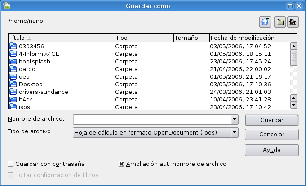Toggle Editar configuración de filtros checkbox
The width and height of the screenshot is (306, 186).
click(x=11, y=175)
